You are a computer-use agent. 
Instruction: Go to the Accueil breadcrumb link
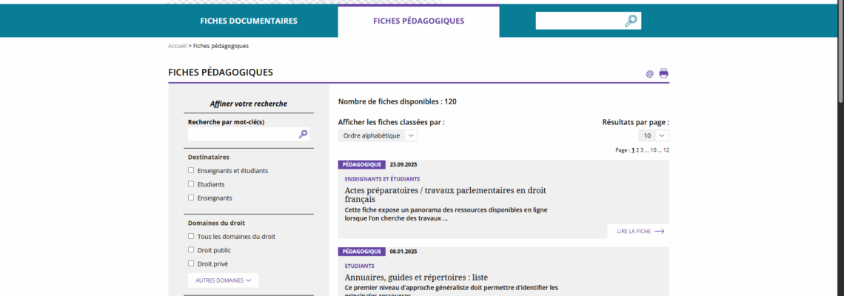[x=177, y=46]
